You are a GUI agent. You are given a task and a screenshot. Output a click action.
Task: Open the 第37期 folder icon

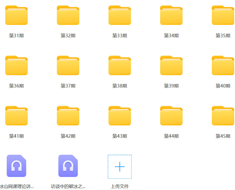[x=68, y=65]
